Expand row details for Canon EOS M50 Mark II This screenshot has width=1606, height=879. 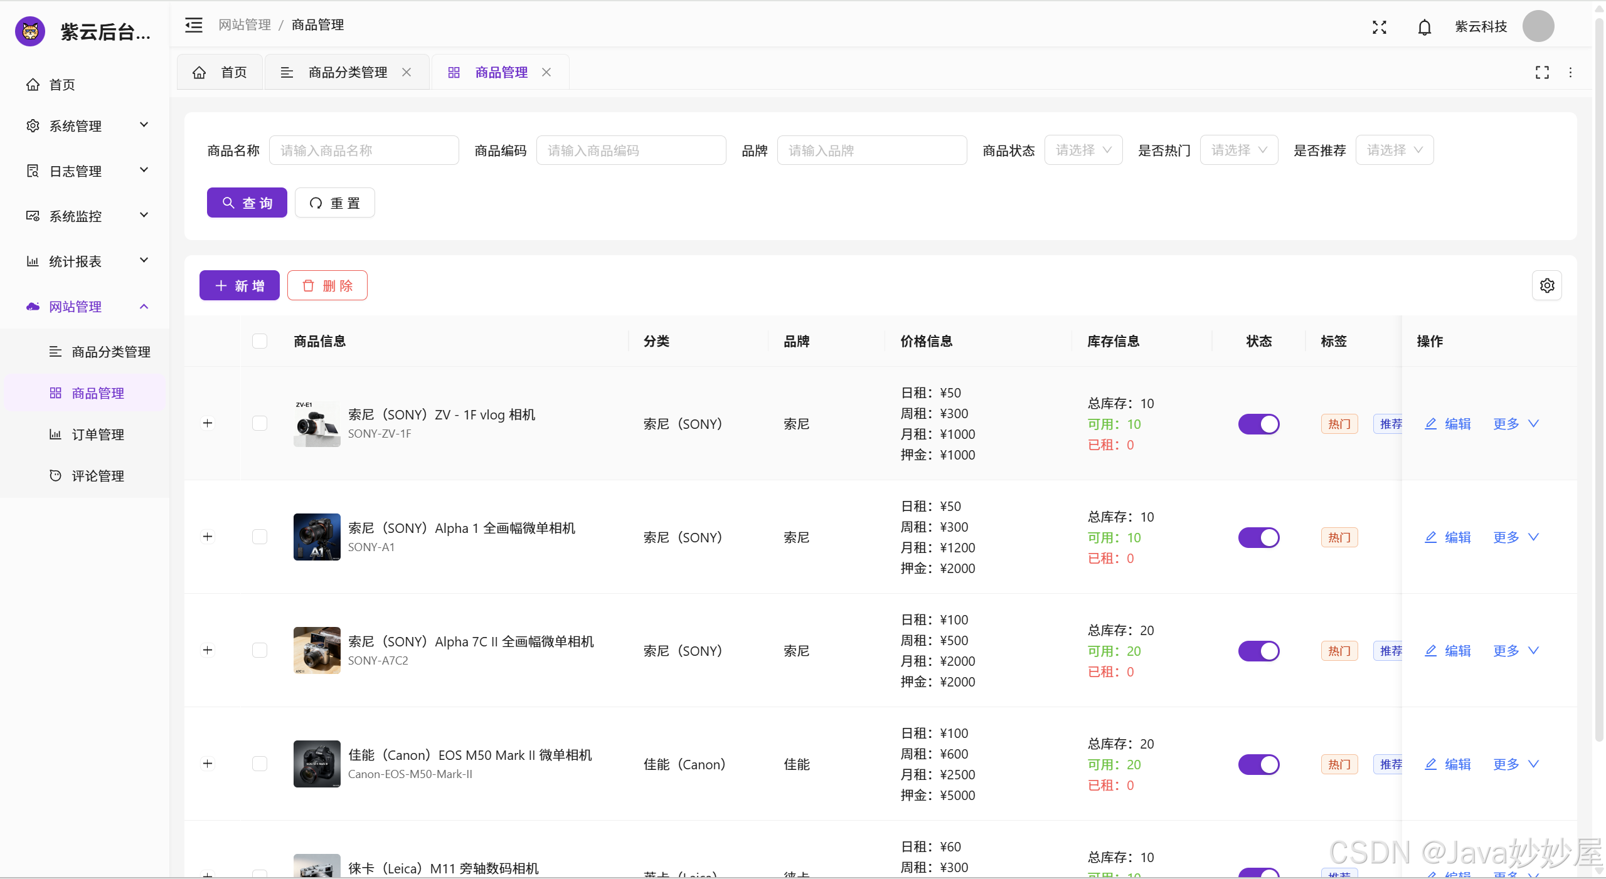click(x=208, y=764)
